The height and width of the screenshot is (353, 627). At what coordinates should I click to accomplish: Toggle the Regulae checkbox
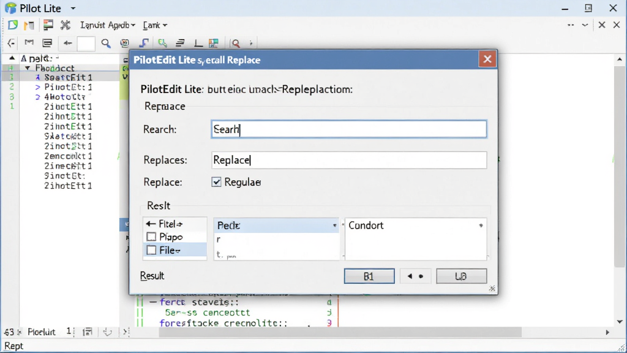[x=216, y=182]
